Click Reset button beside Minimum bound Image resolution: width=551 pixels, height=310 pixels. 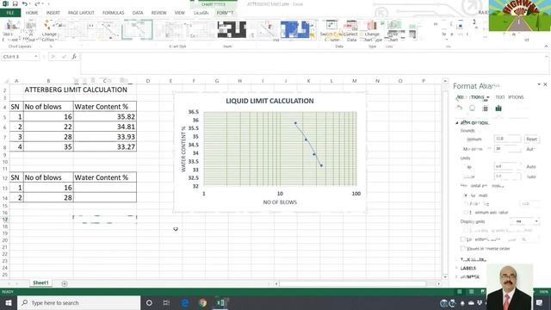[x=531, y=139]
